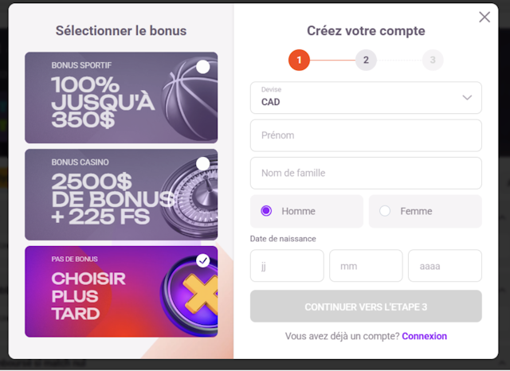
Task: Go to step 2 indicator
Action: click(x=366, y=60)
